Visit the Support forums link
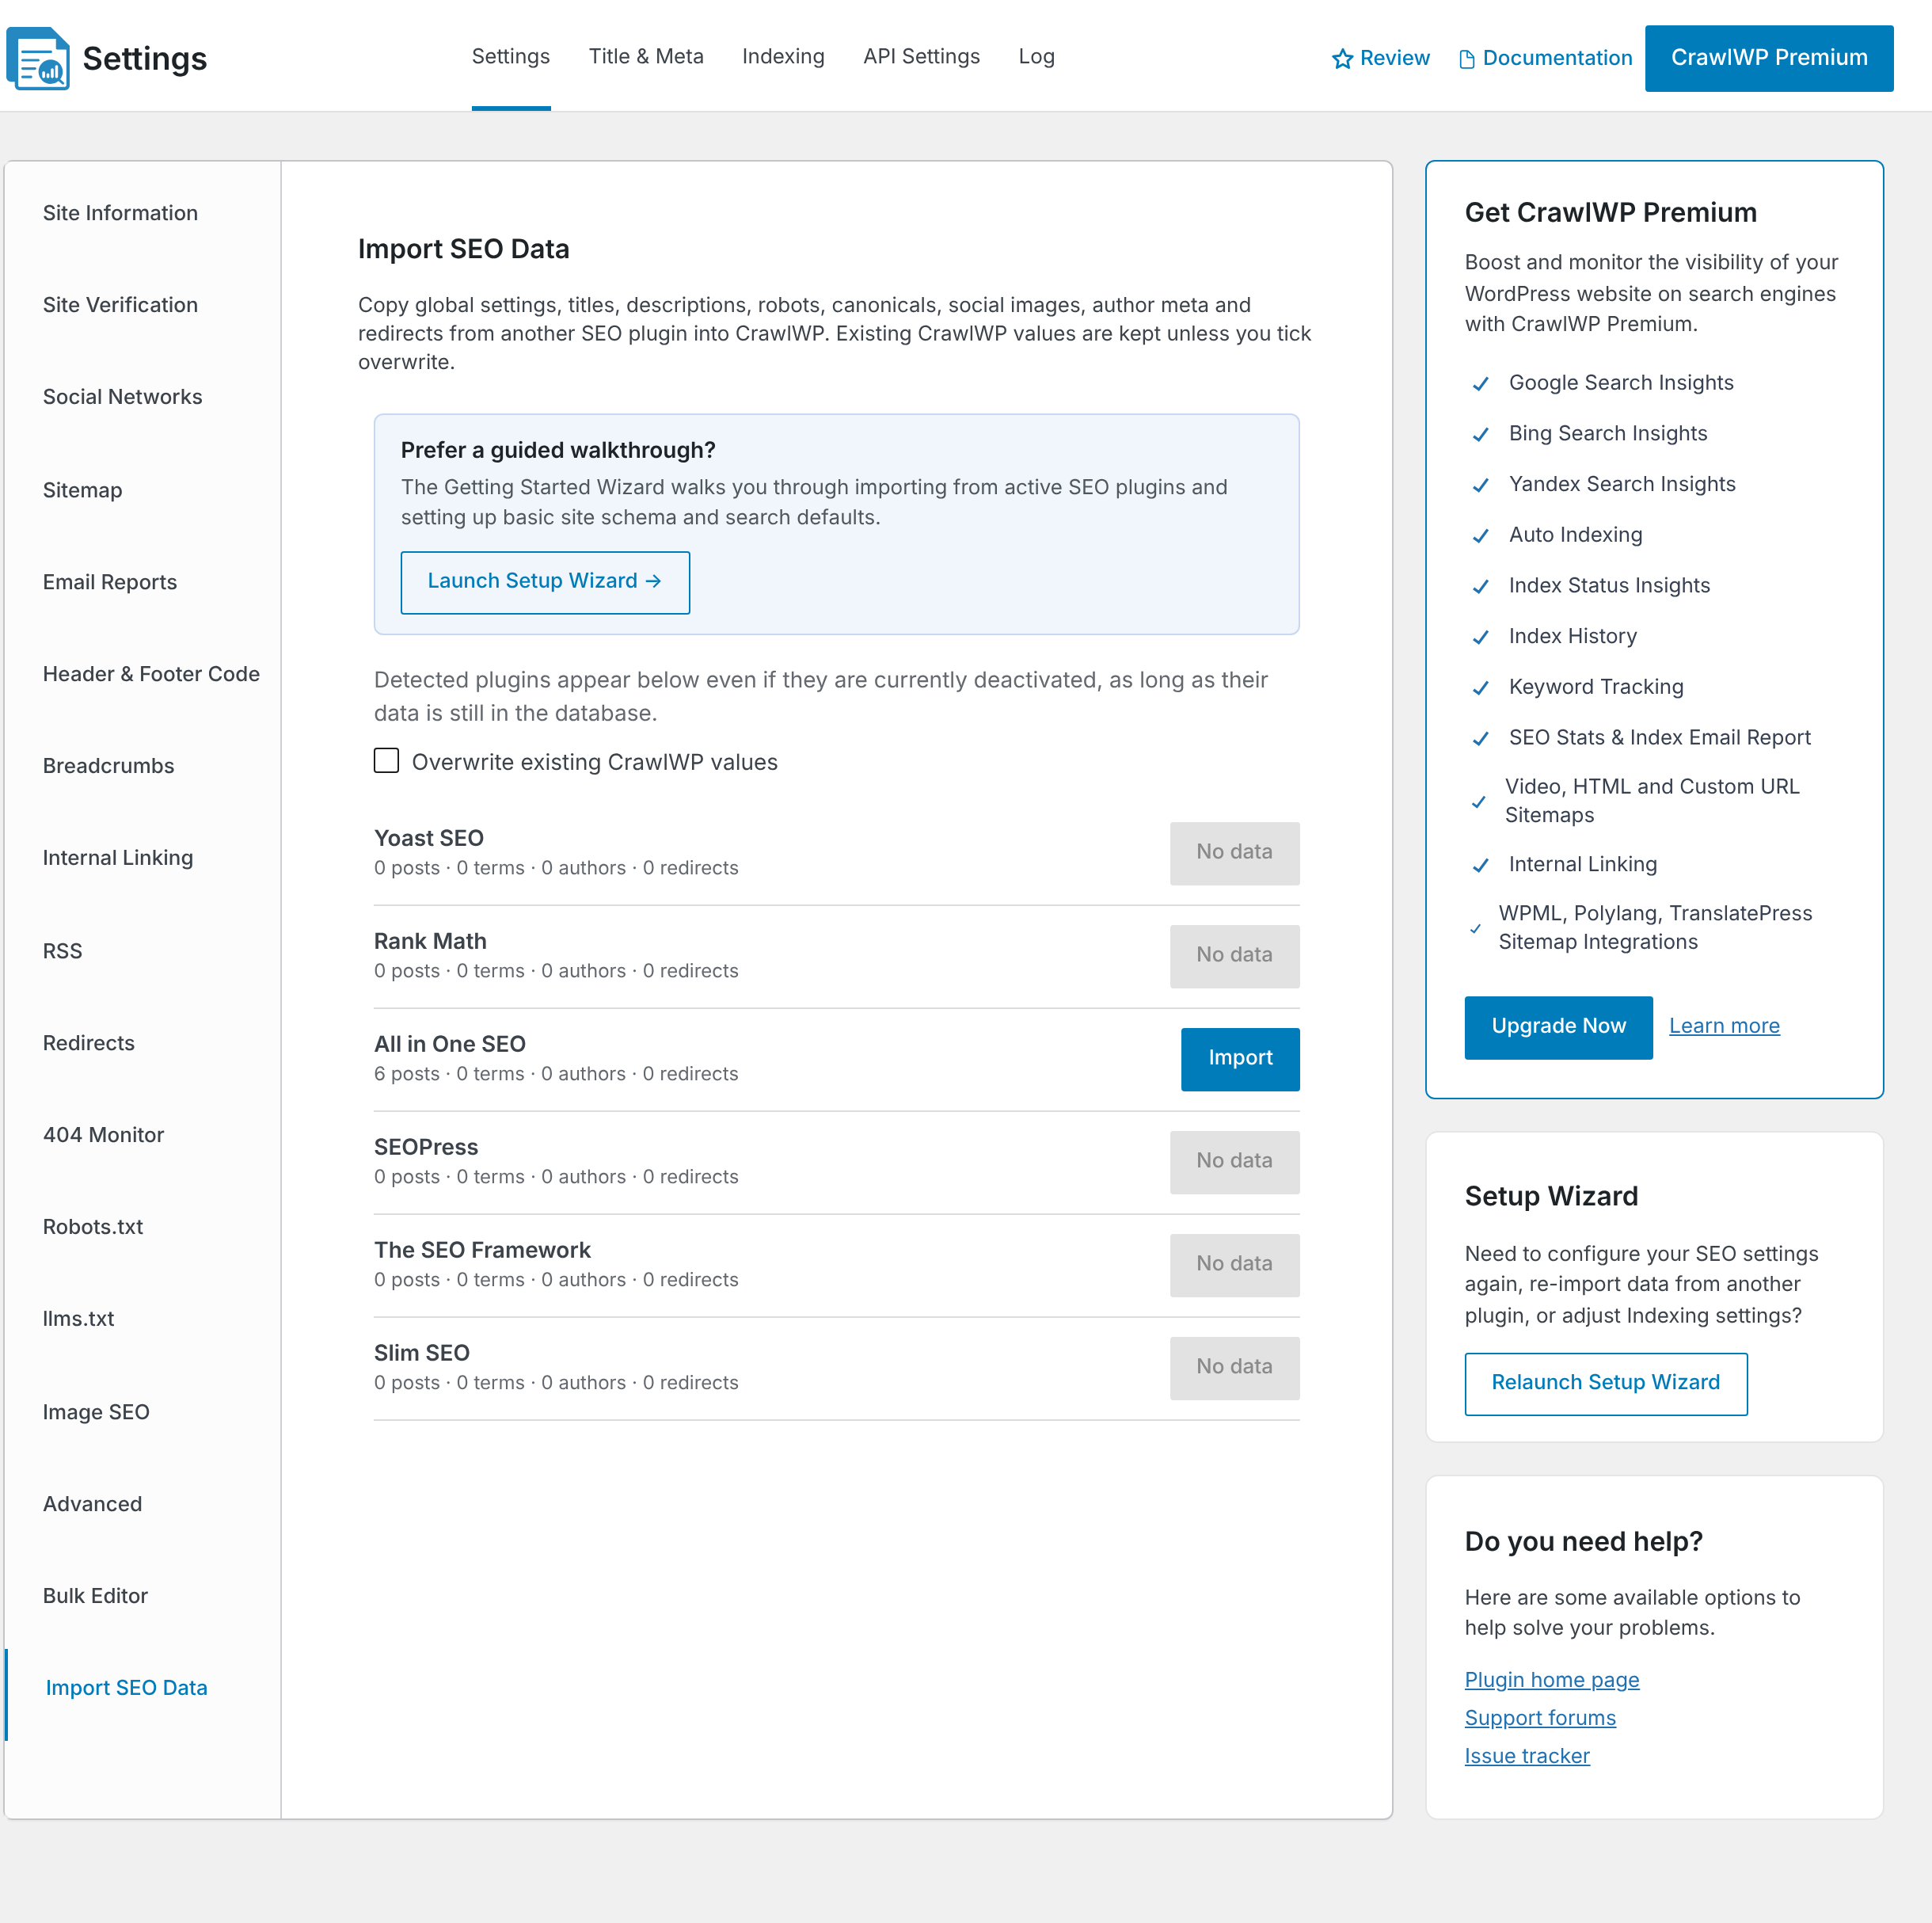 tap(1540, 1717)
